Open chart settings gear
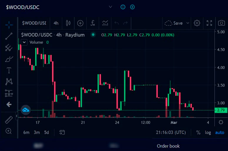 pos(197,23)
